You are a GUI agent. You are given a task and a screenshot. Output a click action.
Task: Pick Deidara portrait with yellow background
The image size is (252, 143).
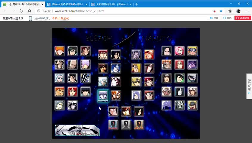pos(136,68)
